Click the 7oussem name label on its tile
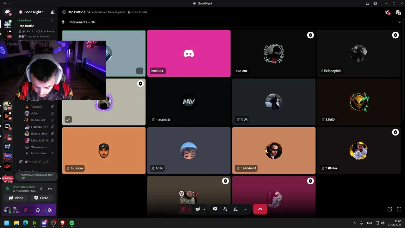Viewport: 405px width, 228px height. [x=75, y=168]
